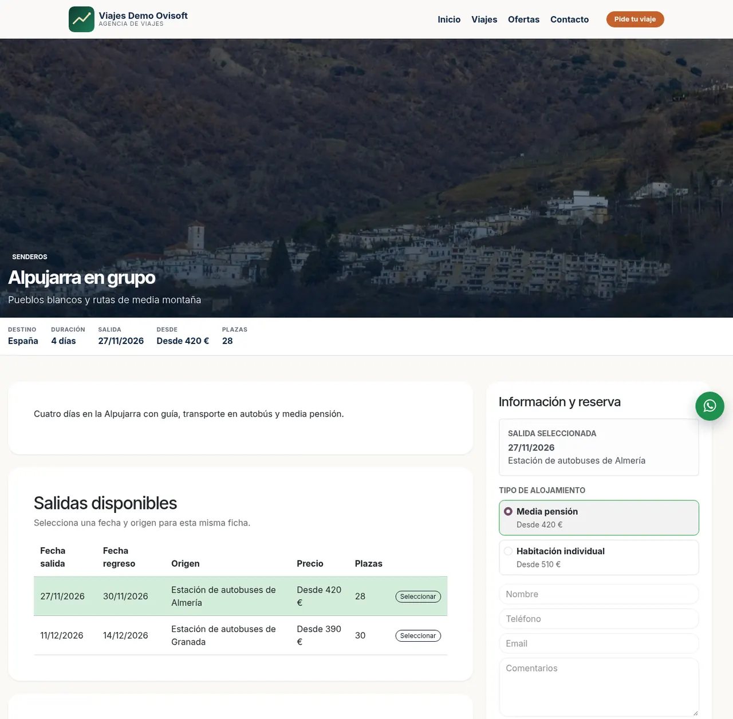Focus the Email input field

coord(599,643)
